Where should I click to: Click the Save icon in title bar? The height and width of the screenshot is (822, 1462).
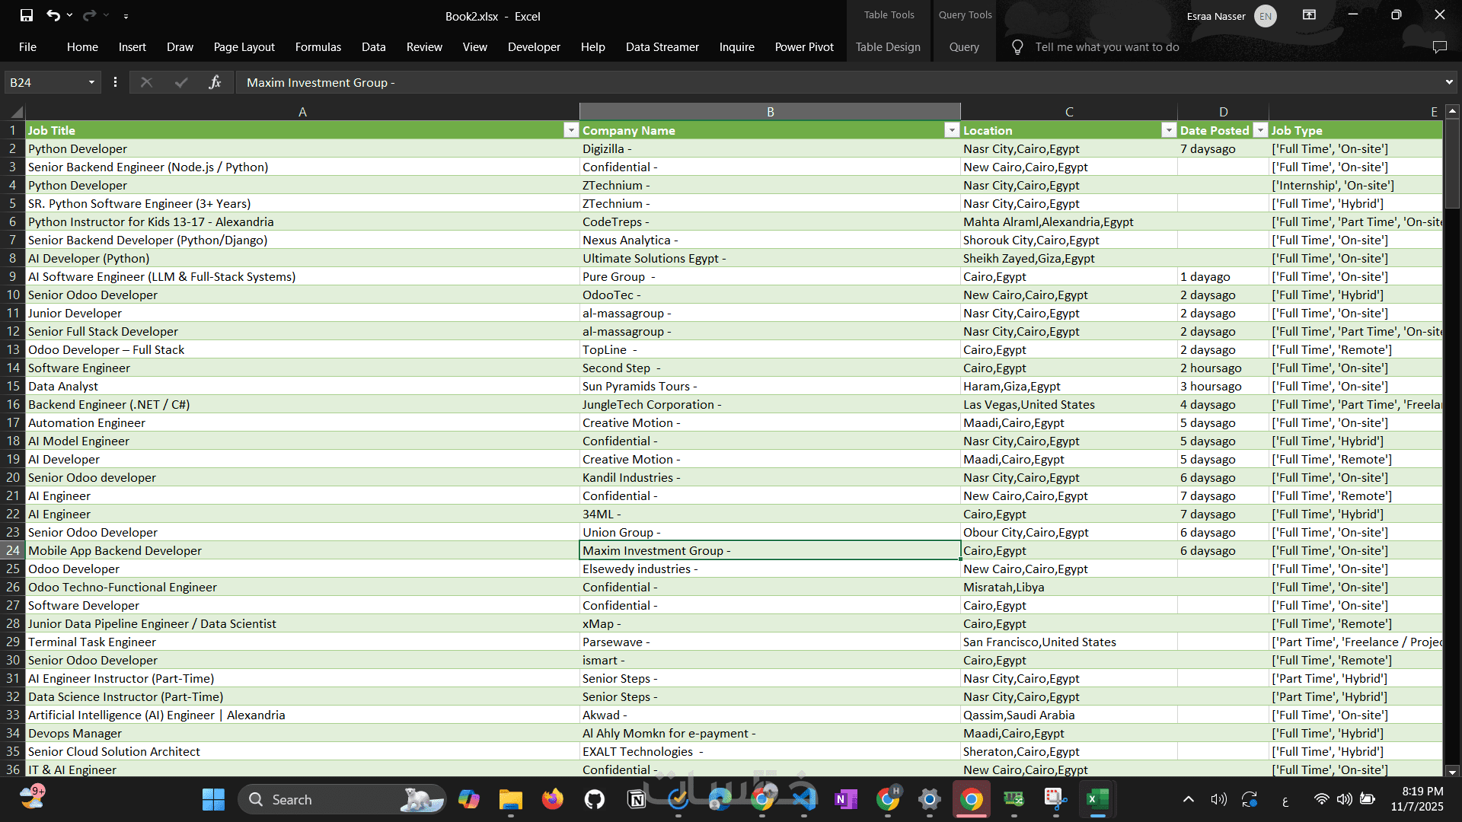pyautogui.click(x=27, y=15)
